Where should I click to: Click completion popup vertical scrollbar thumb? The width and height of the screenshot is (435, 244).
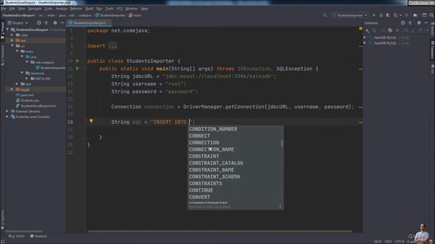pos(282,144)
